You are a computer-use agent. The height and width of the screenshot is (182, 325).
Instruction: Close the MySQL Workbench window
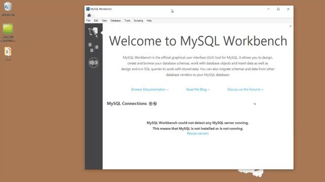(288, 9)
